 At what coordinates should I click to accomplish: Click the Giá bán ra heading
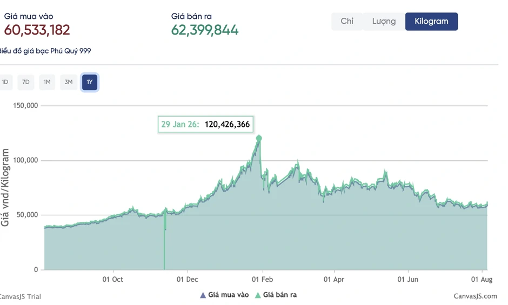click(191, 17)
